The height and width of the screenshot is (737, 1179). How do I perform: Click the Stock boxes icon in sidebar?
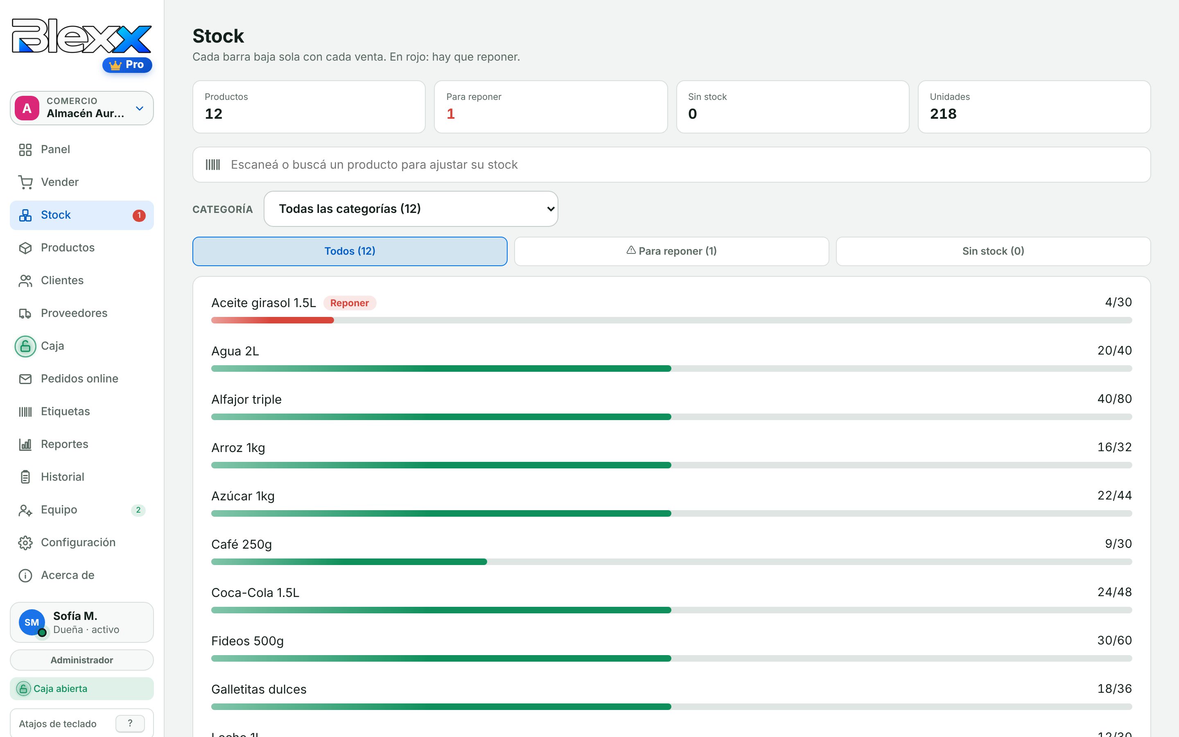click(25, 215)
